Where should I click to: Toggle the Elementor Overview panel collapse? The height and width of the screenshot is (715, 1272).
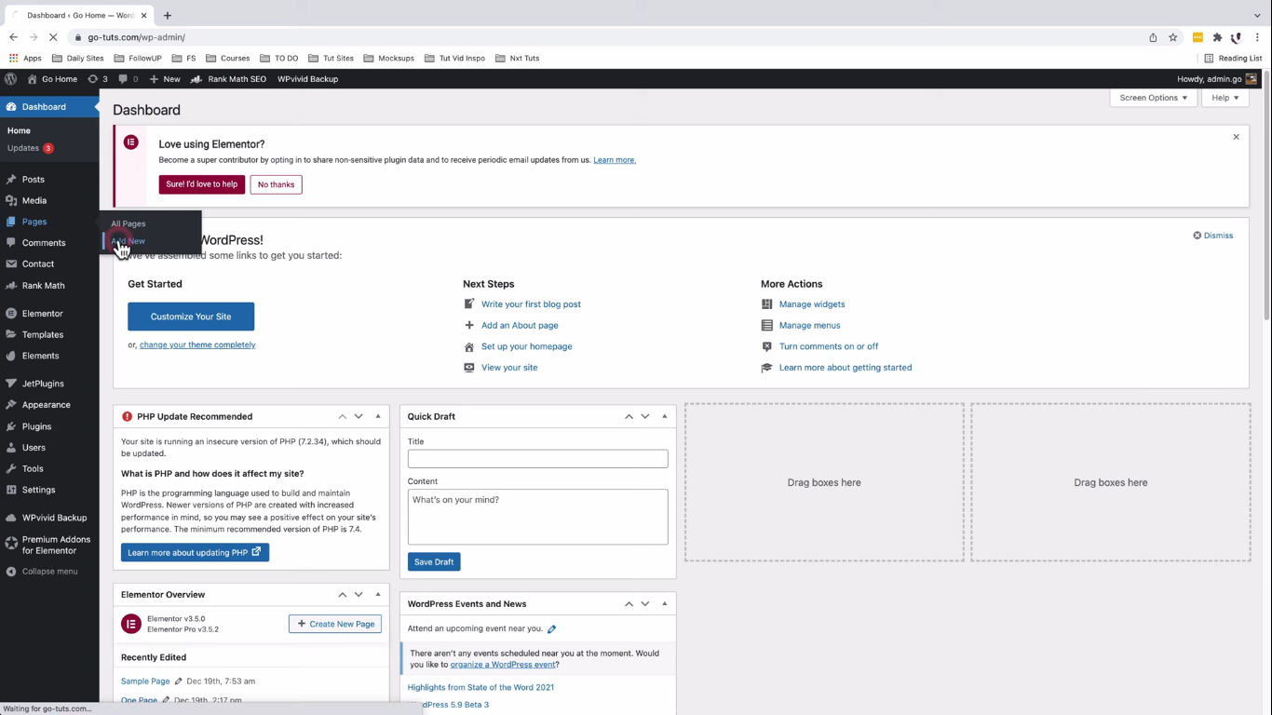pos(378,594)
